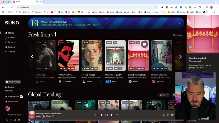Open Suno Instagram link
Screen dimensions: 219x123
(11, 120)
